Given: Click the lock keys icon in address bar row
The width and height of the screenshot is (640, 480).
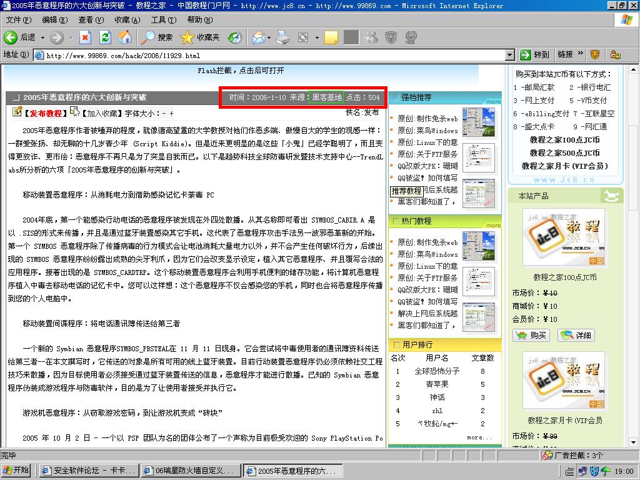Looking at the screenshot, I should point(616,54).
